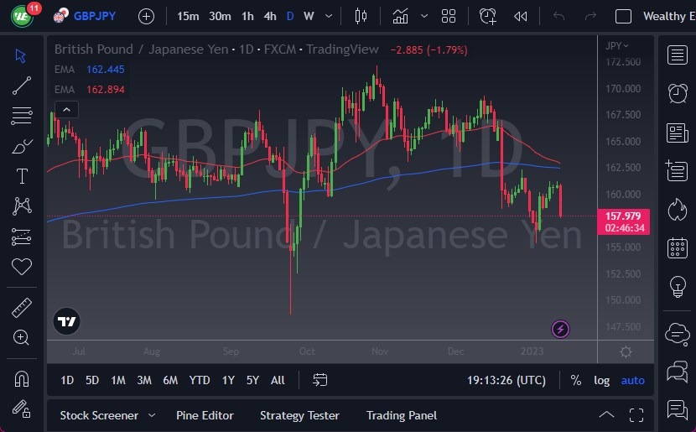Image resolution: width=696 pixels, height=432 pixels.
Task: Switch to the Pine Editor tab
Action: pos(205,415)
